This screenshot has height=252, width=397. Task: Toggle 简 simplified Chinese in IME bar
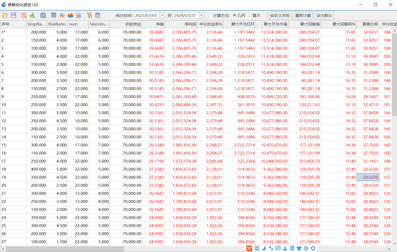[292, 248]
